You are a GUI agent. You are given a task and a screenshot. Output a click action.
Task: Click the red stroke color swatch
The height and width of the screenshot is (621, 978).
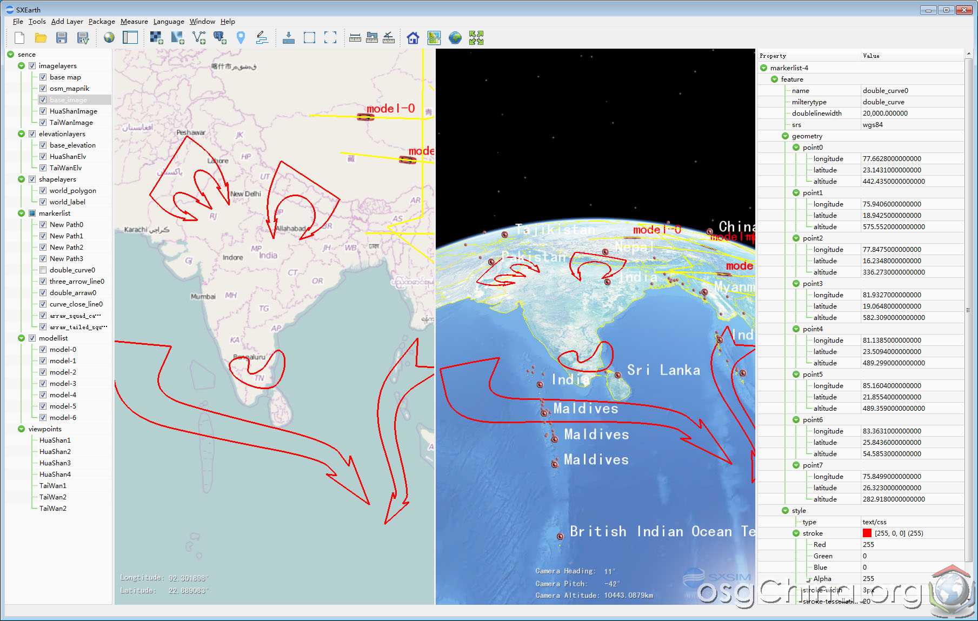(867, 533)
